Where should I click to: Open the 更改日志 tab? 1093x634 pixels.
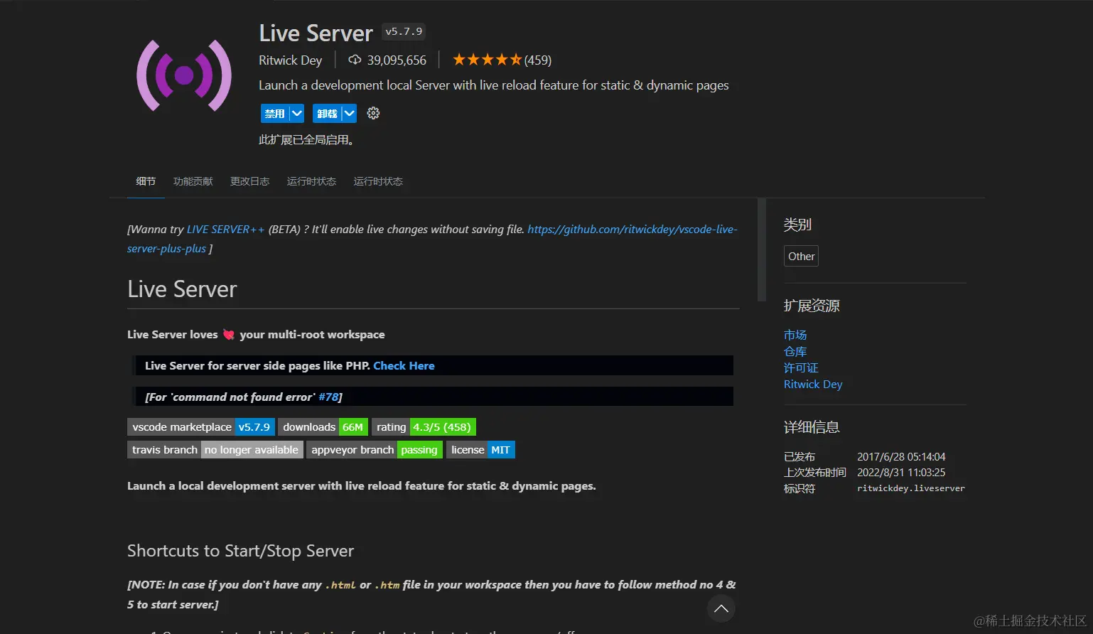(x=249, y=181)
